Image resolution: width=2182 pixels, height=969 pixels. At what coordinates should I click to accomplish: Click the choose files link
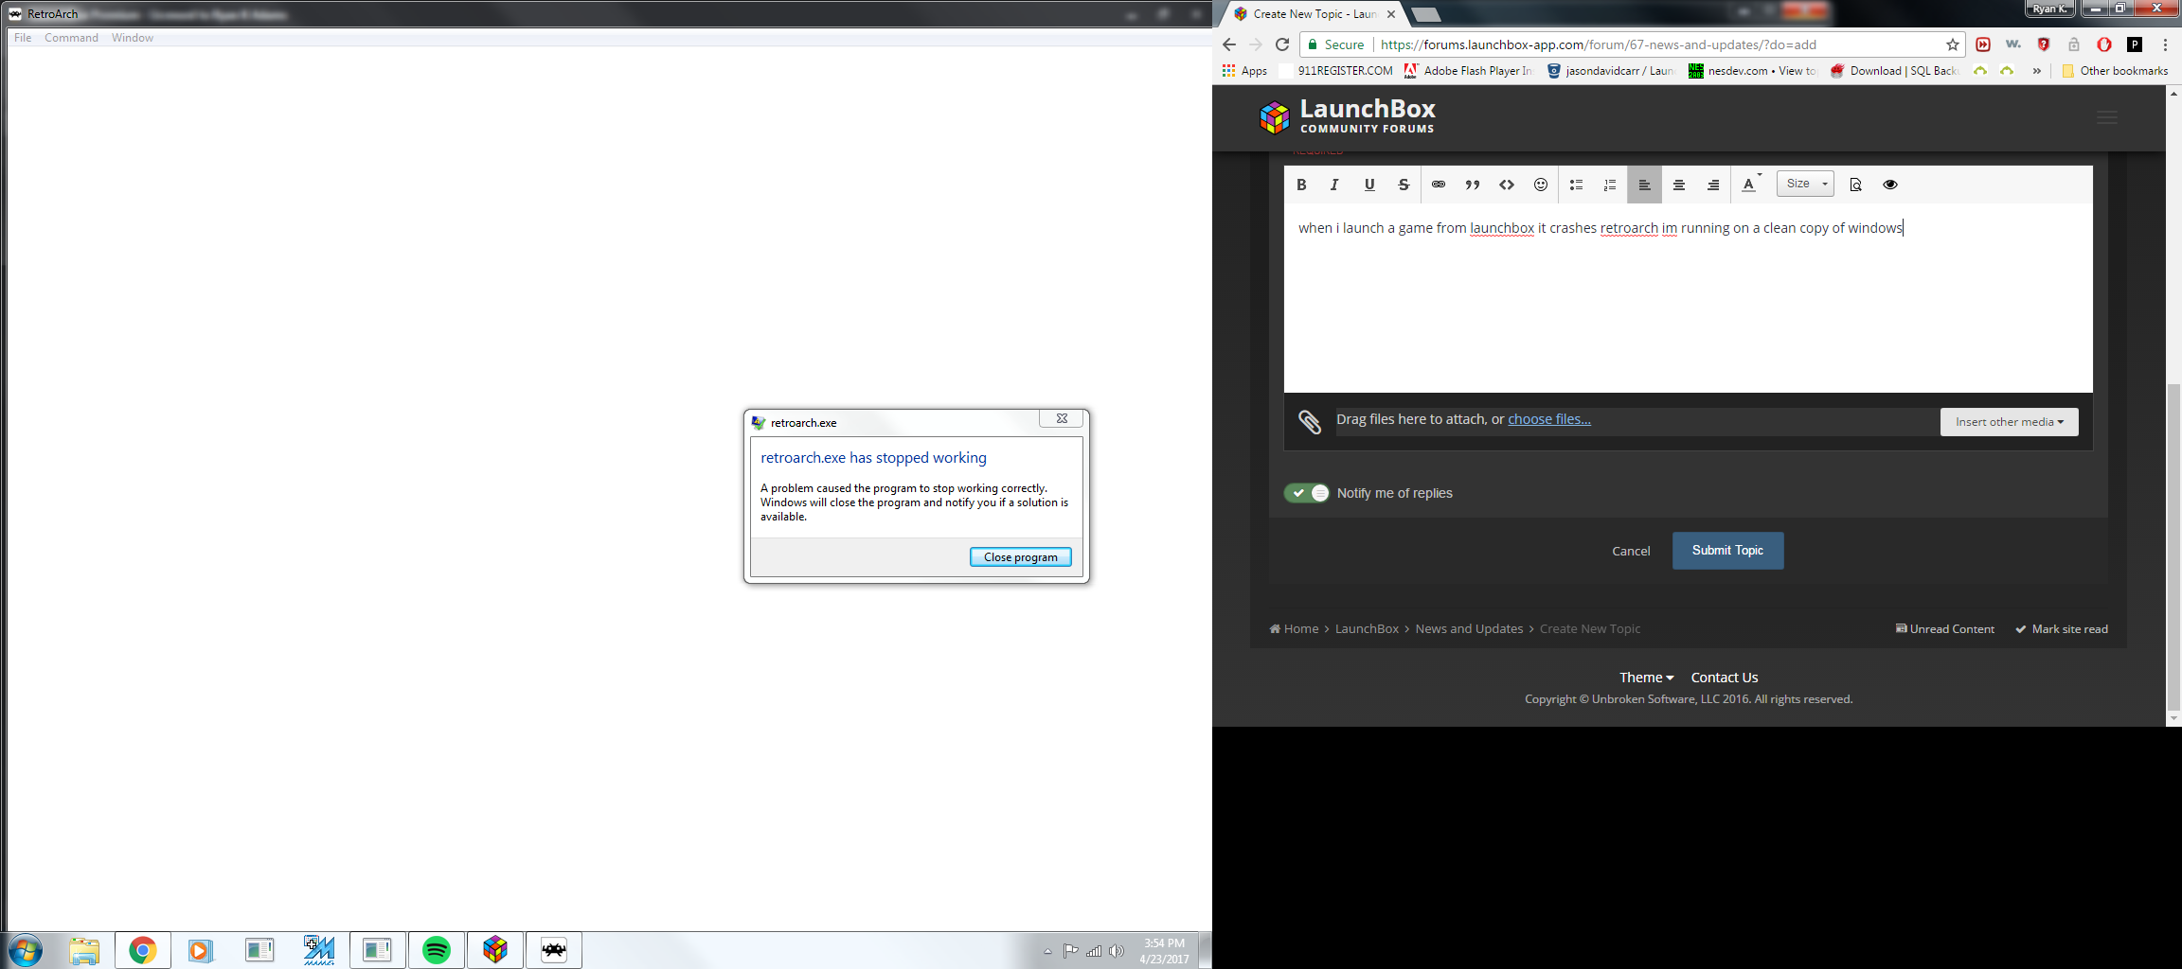click(x=1549, y=419)
